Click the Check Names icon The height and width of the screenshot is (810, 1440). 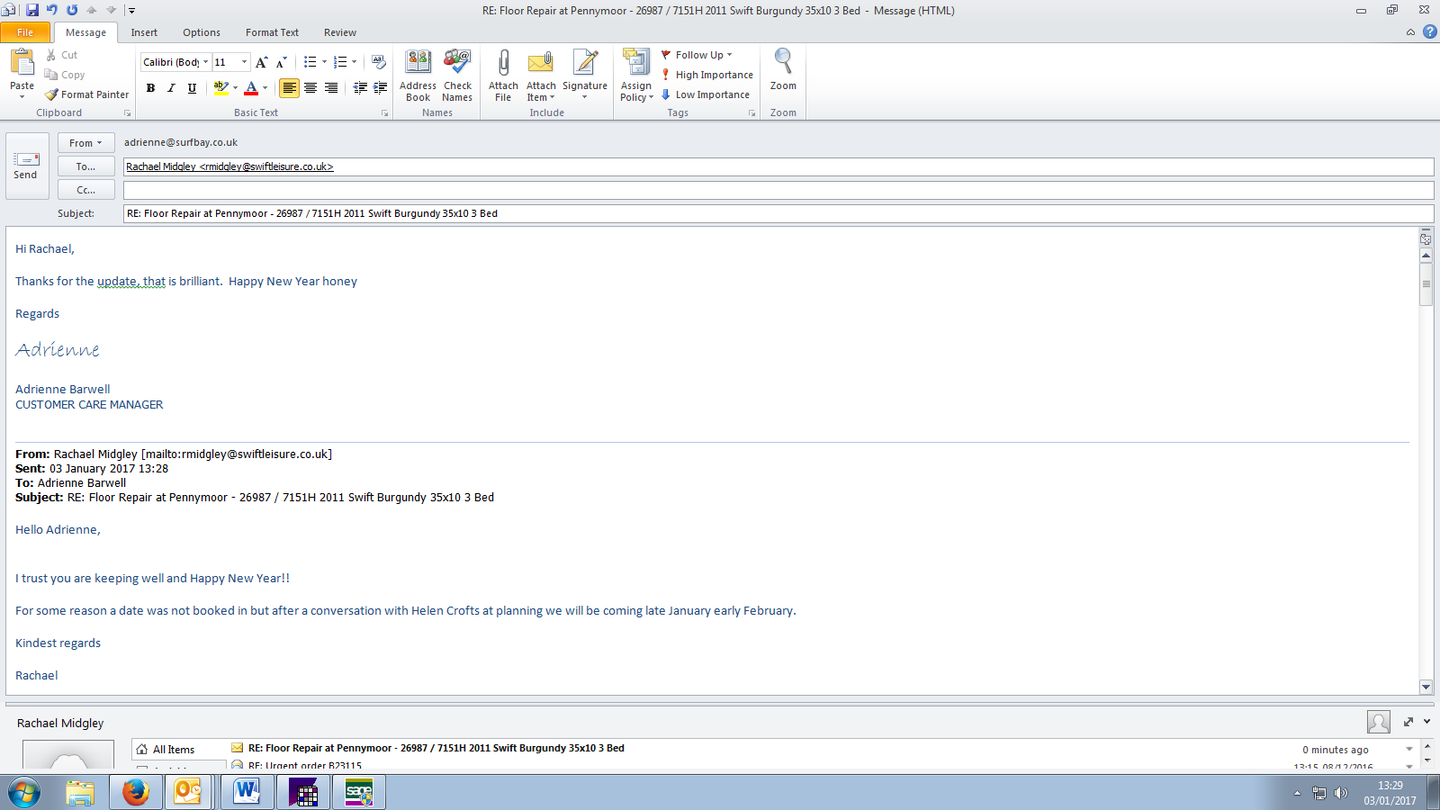457,63
